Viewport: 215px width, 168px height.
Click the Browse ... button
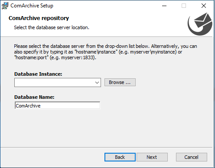pos(120,82)
